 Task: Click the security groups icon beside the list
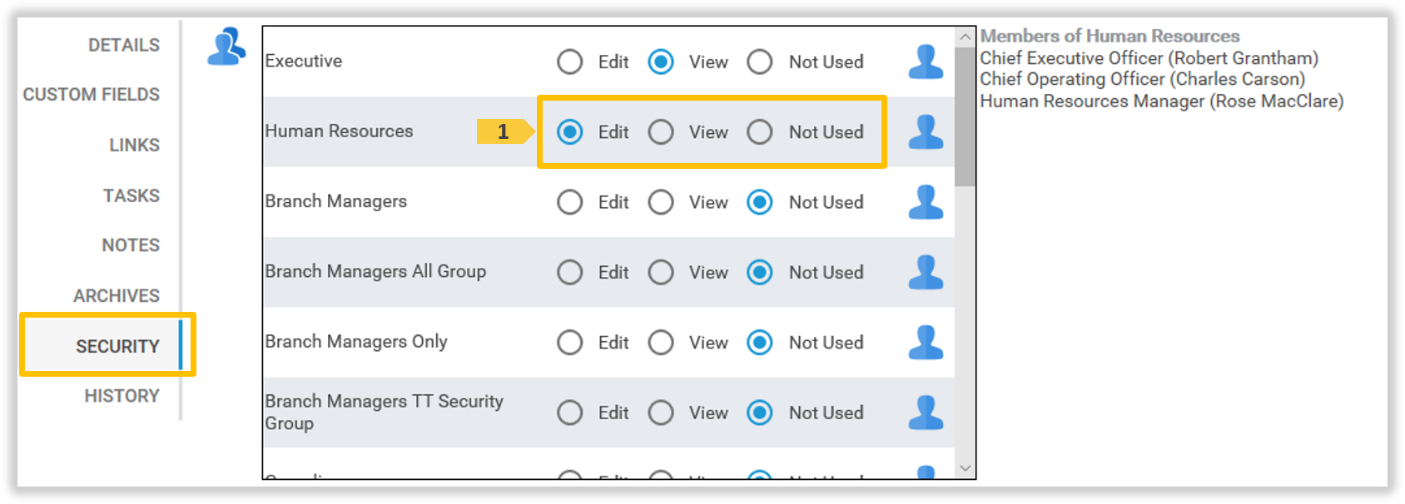point(226,47)
